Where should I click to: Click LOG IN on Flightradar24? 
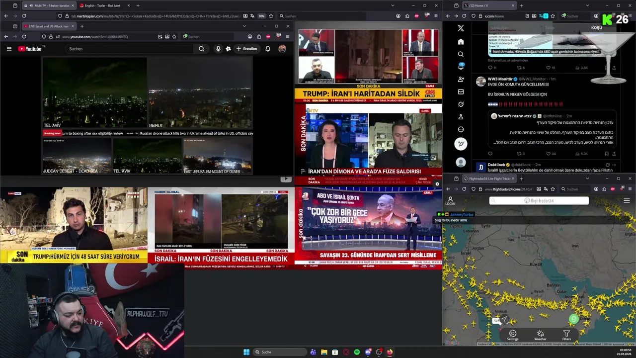point(450,201)
